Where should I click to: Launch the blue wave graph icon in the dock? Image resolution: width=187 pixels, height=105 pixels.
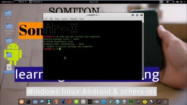104,102
